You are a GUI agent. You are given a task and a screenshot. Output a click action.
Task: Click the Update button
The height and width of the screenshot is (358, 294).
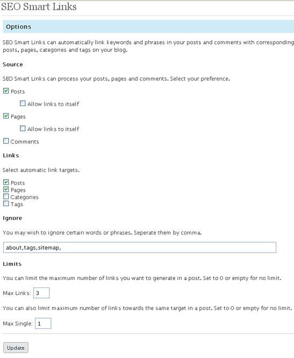pyautogui.click(x=16, y=348)
